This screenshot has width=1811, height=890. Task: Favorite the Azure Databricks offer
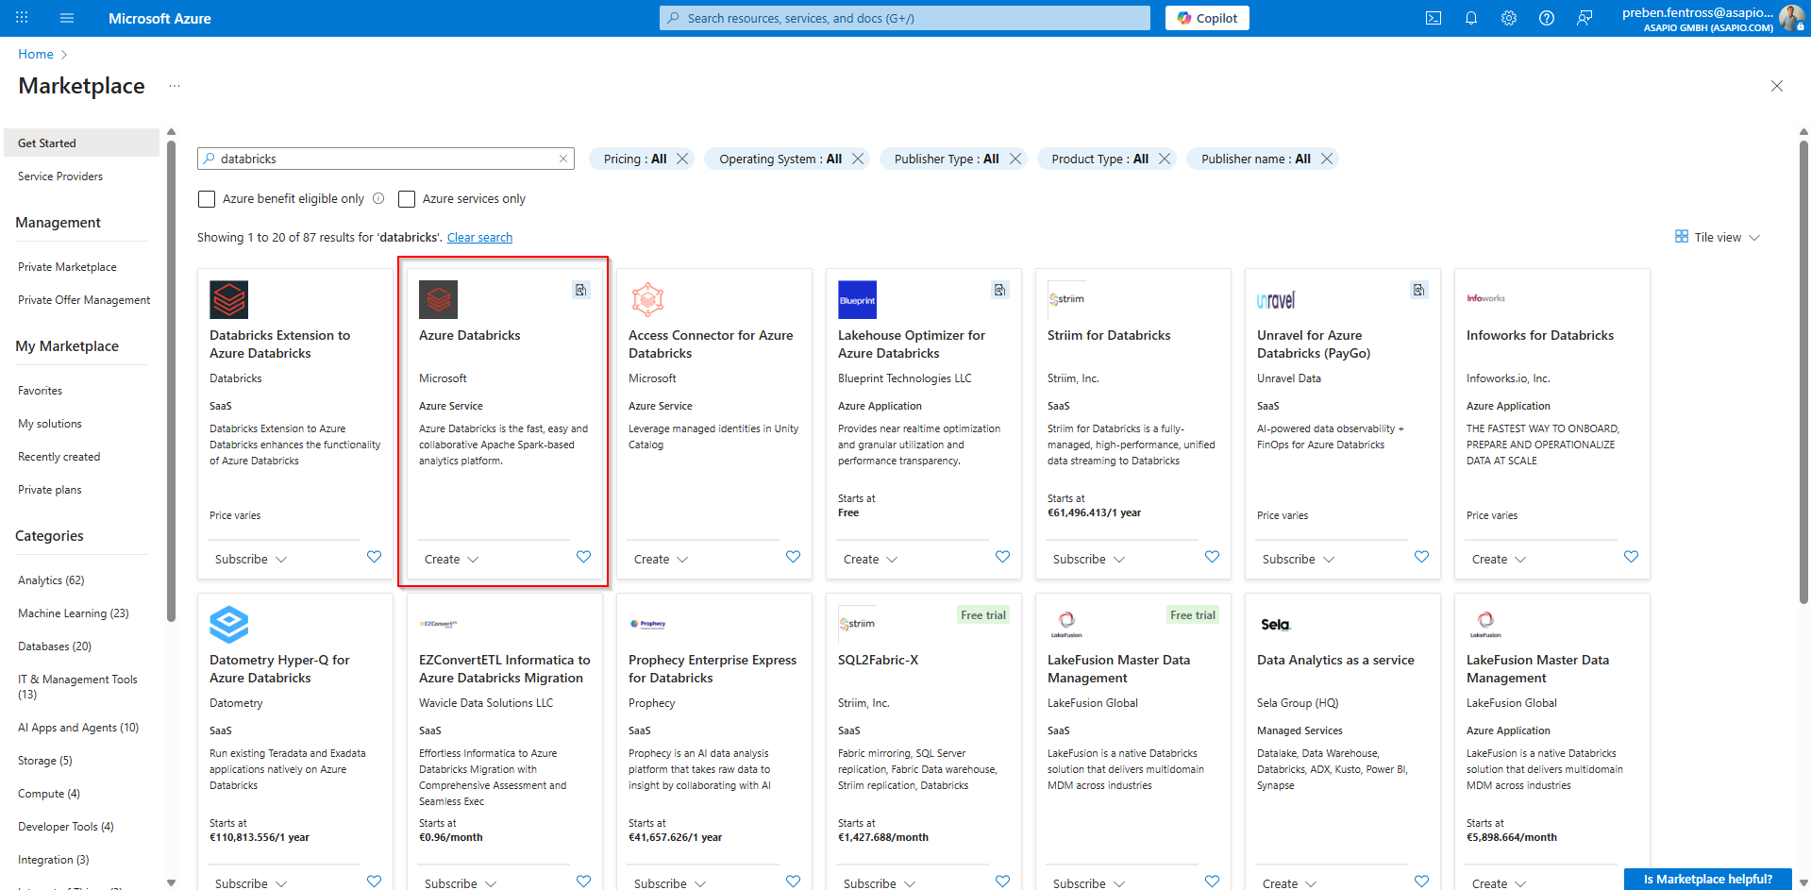[584, 557]
